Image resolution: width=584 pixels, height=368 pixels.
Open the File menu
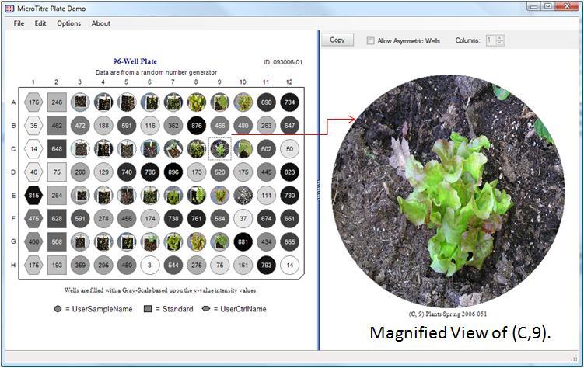[x=19, y=23]
